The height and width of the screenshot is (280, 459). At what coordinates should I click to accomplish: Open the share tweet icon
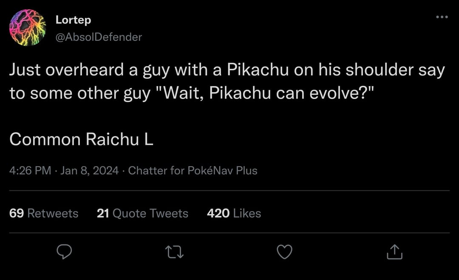394,252
